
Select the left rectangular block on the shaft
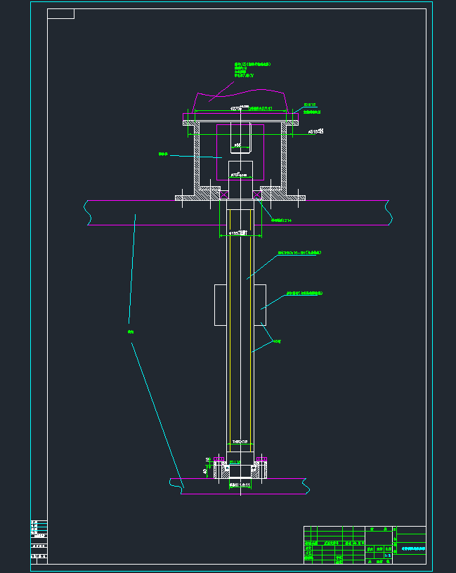pyautogui.click(x=219, y=305)
